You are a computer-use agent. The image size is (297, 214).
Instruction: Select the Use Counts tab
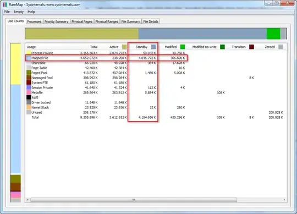[16, 21]
